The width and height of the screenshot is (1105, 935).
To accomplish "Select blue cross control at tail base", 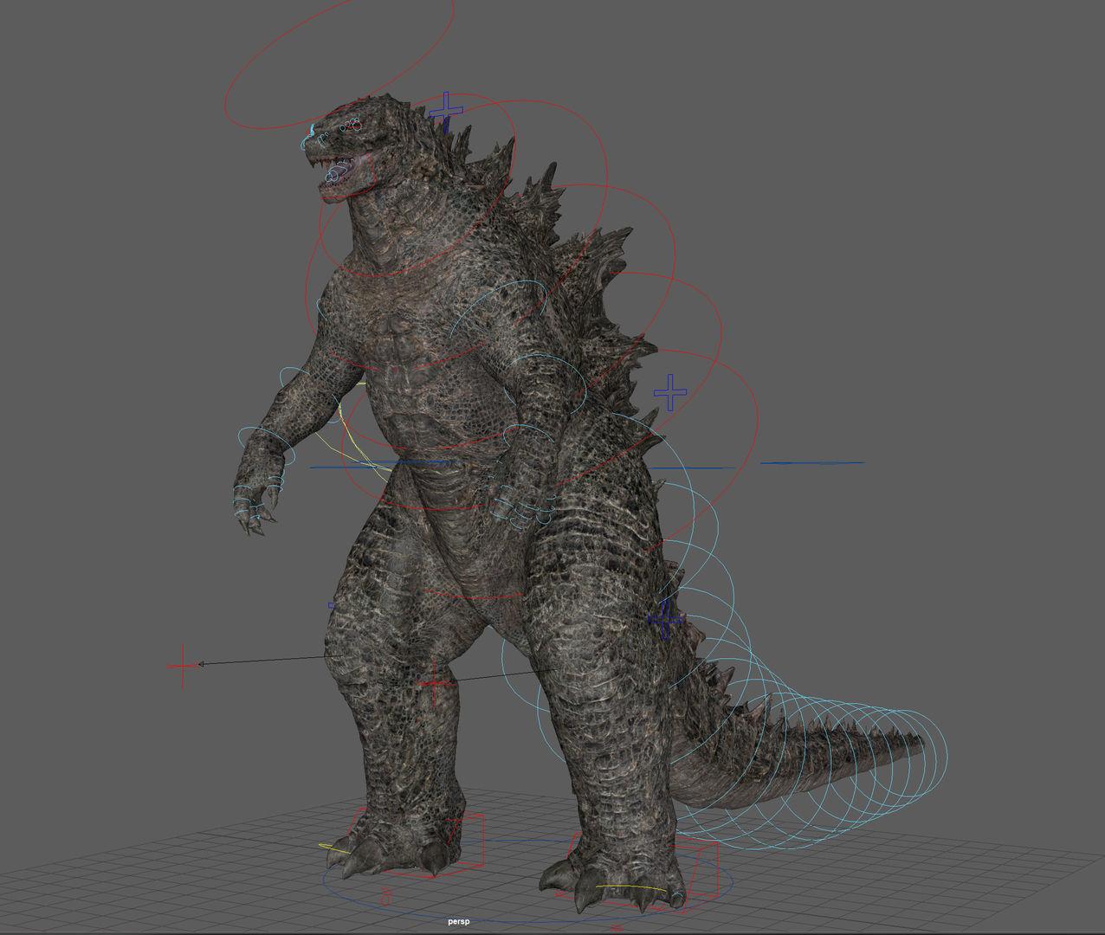I will click(x=663, y=618).
